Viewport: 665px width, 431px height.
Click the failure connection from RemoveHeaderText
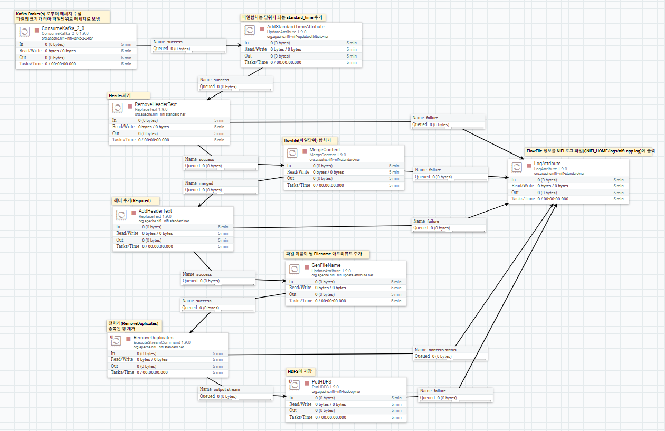click(x=448, y=120)
